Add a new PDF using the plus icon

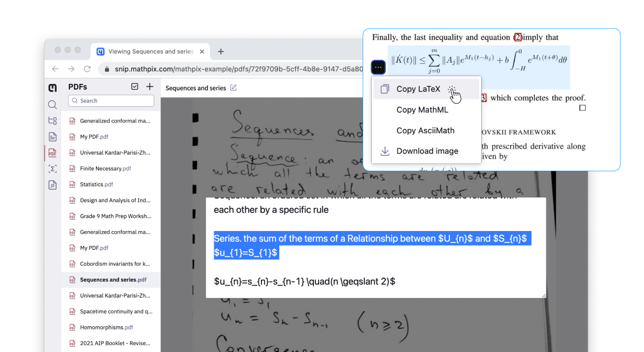pyautogui.click(x=150, y=86)
